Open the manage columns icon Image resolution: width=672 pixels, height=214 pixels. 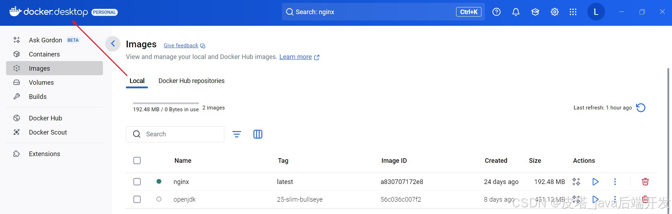(258, 134)
